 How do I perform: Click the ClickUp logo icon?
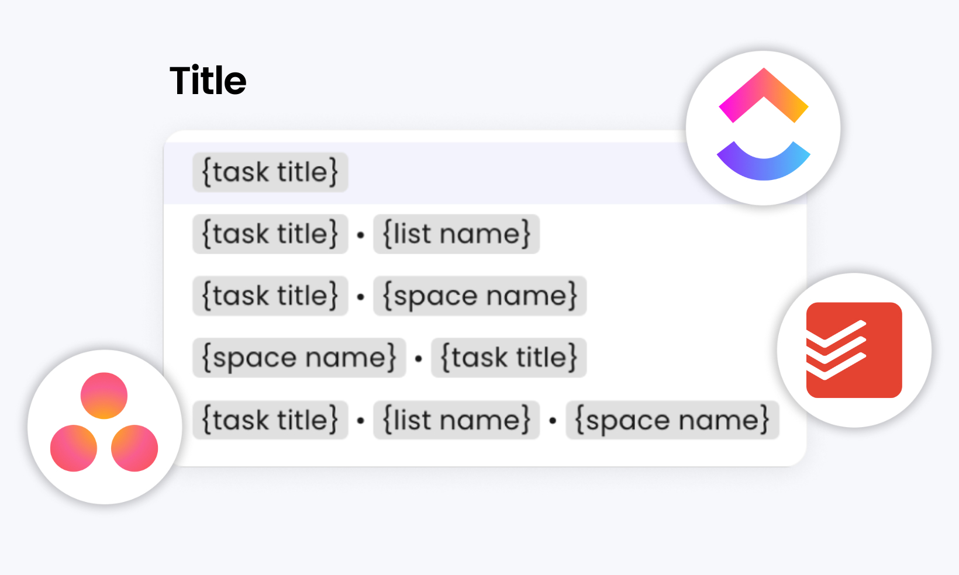coord(763,128)
